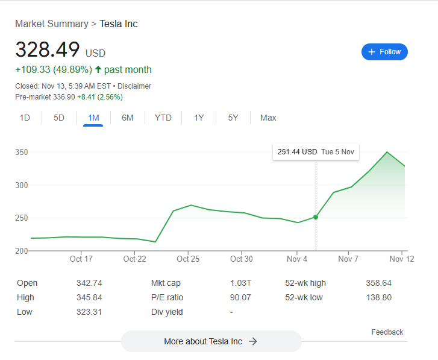Click the Oct 30 x-axis label

[242, 259]
